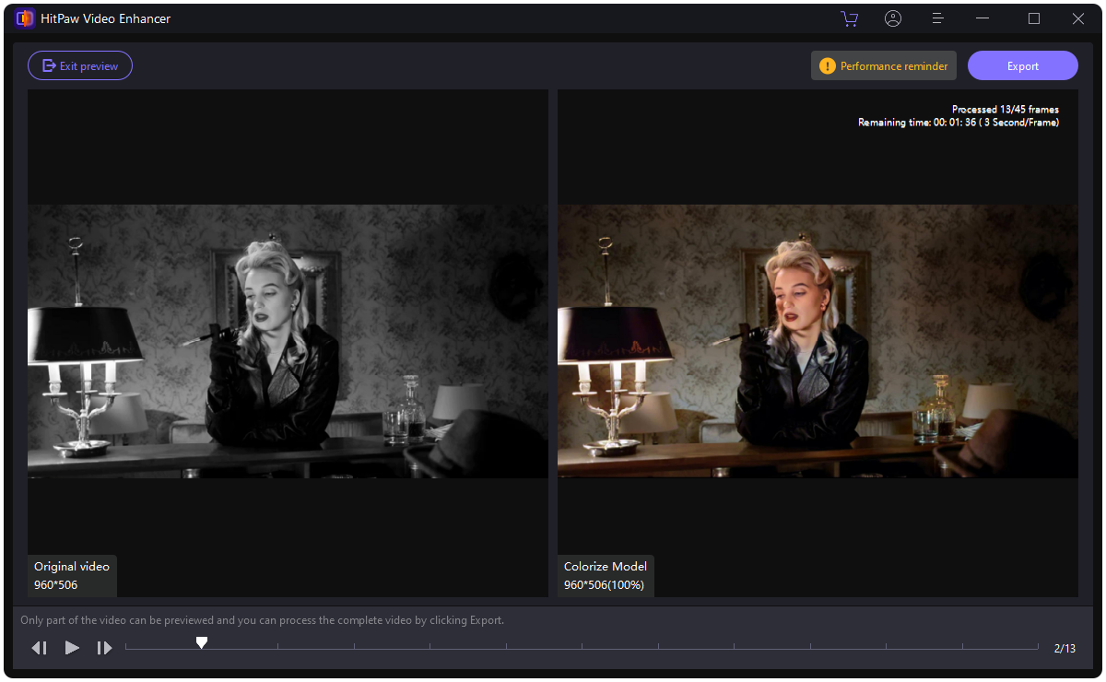
Task: Click the timeline playhead marker
Action: coord(202,642)
